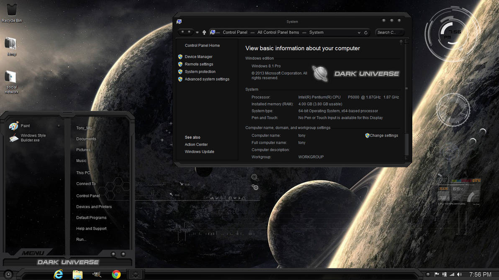The width and height of the screenshot is (499, 280).
Task: Collapse the details pane with the chevron
Action: tap(401, 41)
